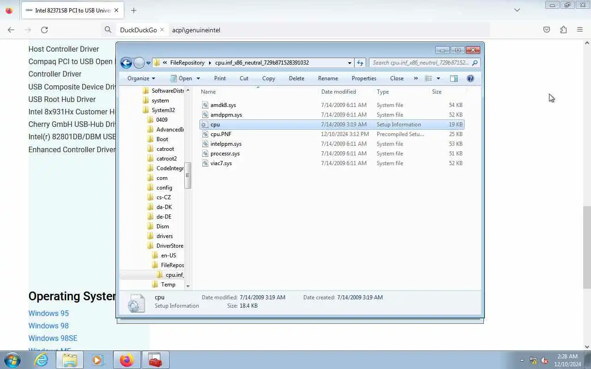
Task: Open a new Firefox tab
Action: click(133, 10)
